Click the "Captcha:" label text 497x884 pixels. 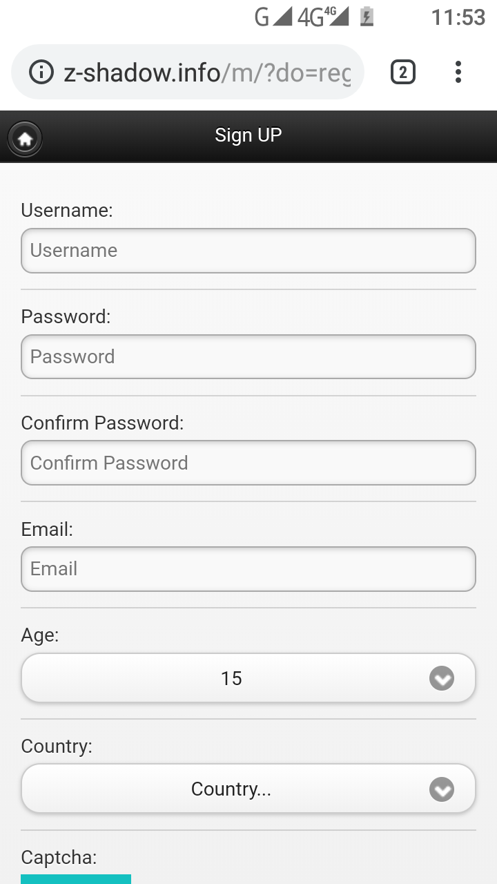pos(59,858)
